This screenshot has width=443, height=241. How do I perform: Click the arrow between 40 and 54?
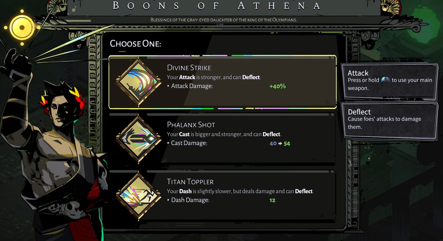280,144
